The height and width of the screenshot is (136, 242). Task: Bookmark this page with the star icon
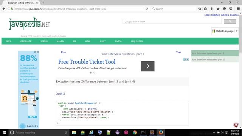click(x=200, y=9)
